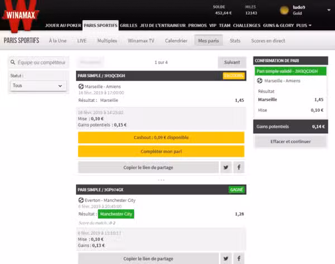Click Effacer et continuer button
Image resolution: width=335 pixels, height=264 pixels.
290,142
